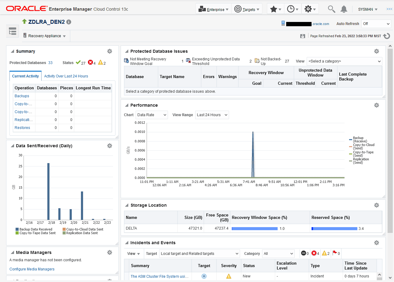394x282 pixels.
Task: Open the Recovery Appliance menu
Action: (x=45, y=36)
